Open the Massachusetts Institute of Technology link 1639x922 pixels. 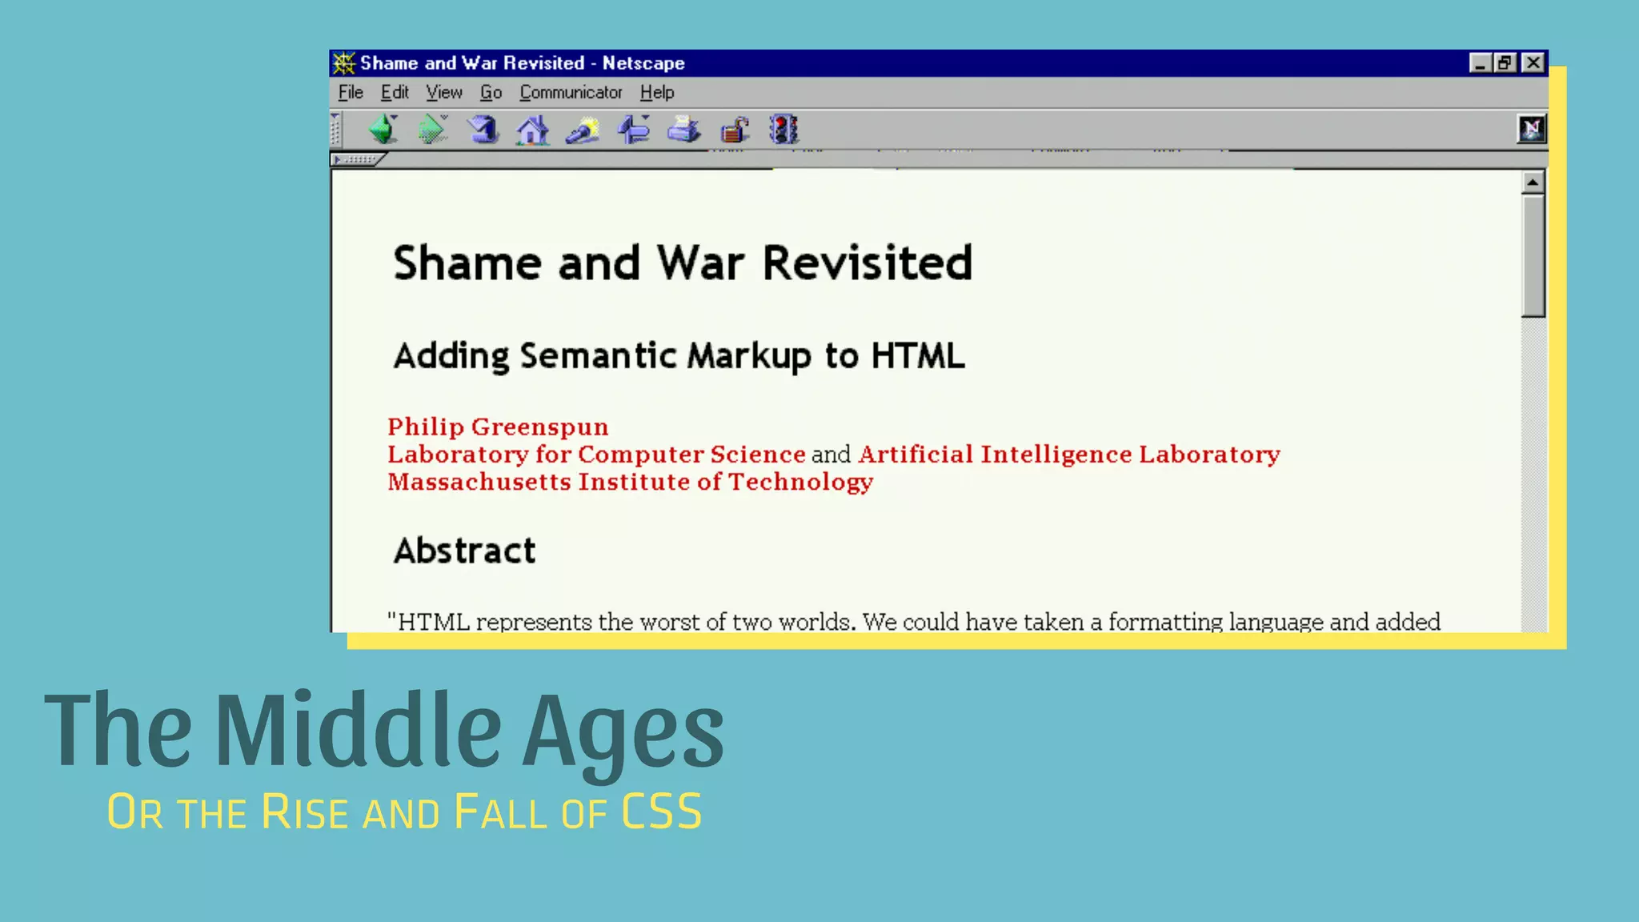pos(630,482)
